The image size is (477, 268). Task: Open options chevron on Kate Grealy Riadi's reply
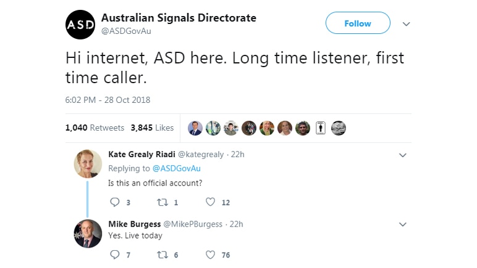coord(403,155)
